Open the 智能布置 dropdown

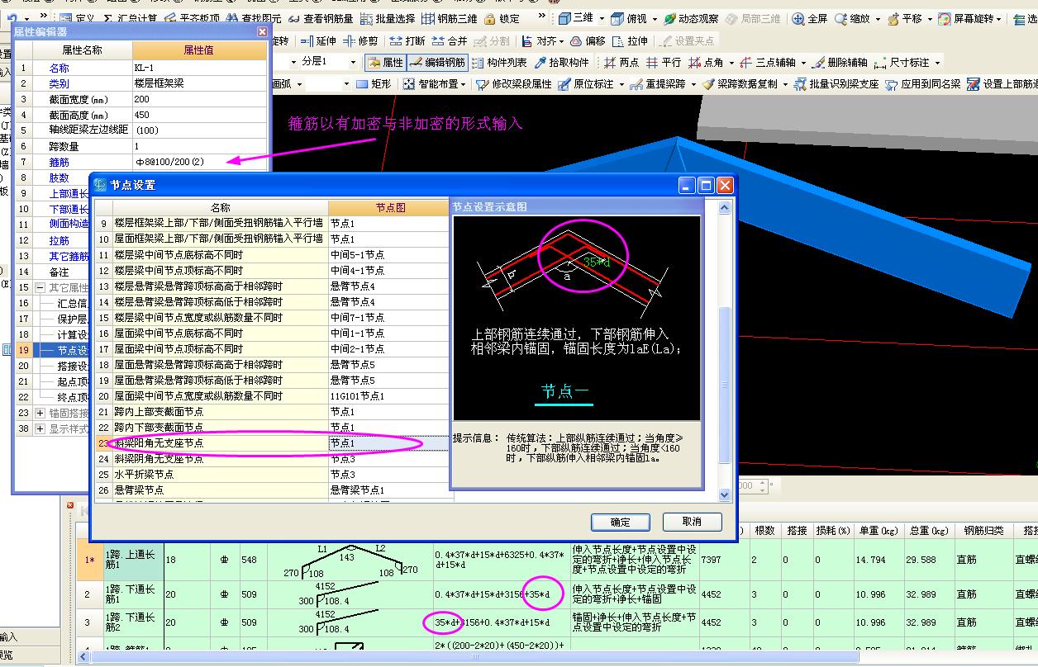[x=463, y=83]
